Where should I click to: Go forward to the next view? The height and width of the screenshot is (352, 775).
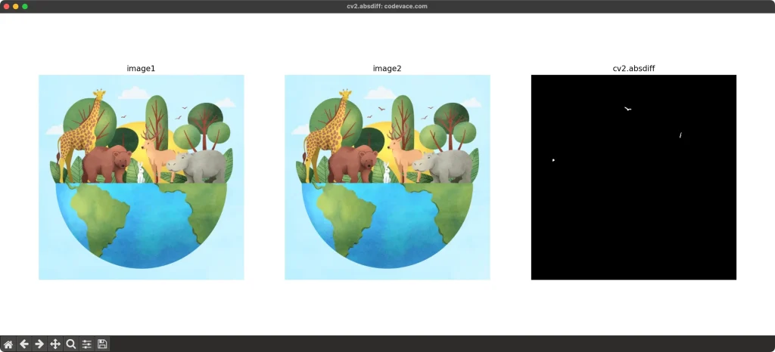39,344
